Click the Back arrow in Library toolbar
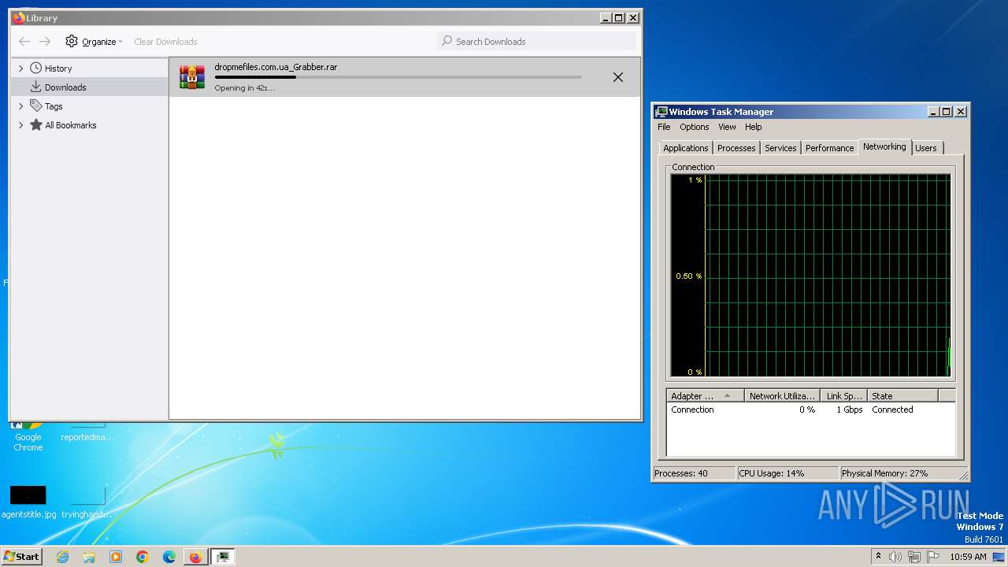The image size is (1008, 567). 24,42
